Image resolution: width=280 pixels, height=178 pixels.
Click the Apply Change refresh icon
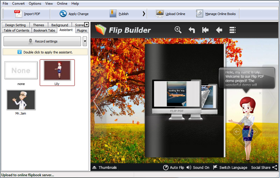pos(63,14)
